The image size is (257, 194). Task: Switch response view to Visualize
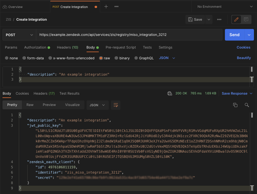[x=72, y=105]
